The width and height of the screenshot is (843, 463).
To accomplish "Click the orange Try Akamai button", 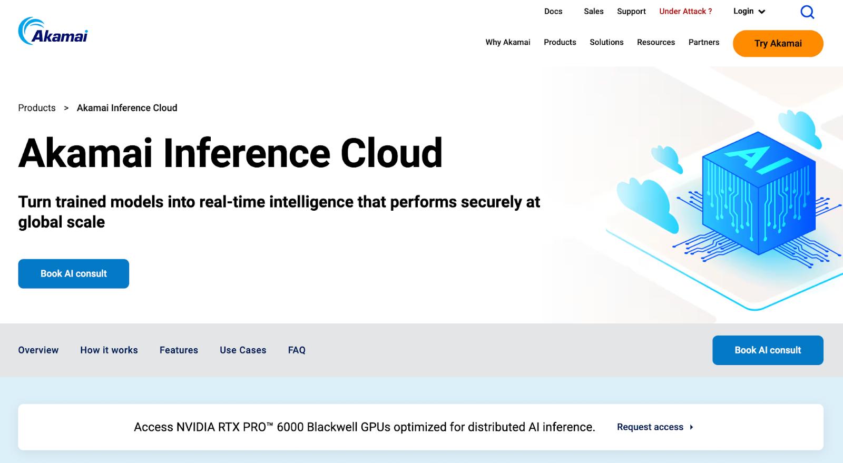I will click(778, 43).
